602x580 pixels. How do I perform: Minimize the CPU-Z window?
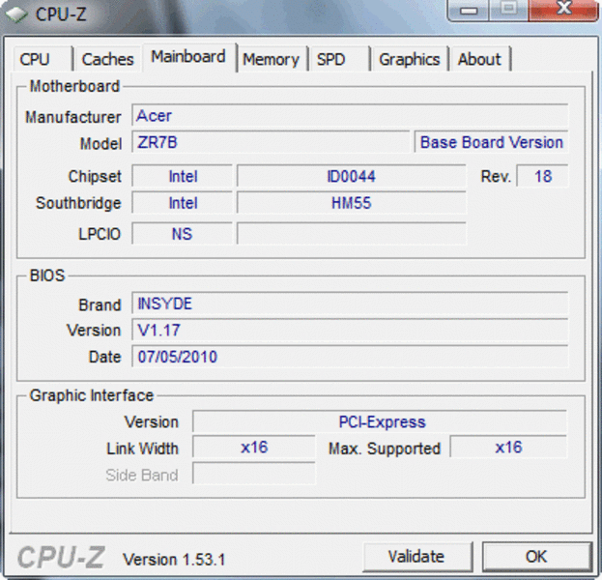(469, 11)
